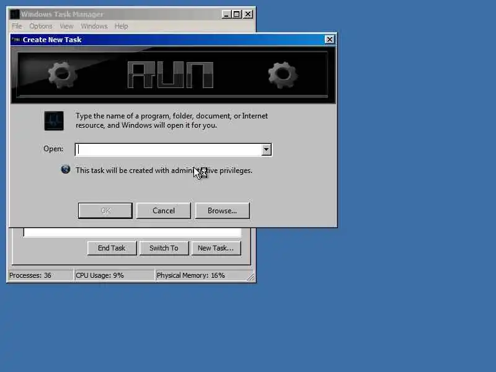This screenshot has height=372, width=496.
Task: Open the Options menu in Task Manager
Action: pyautogui.click(x=41, y=26)
